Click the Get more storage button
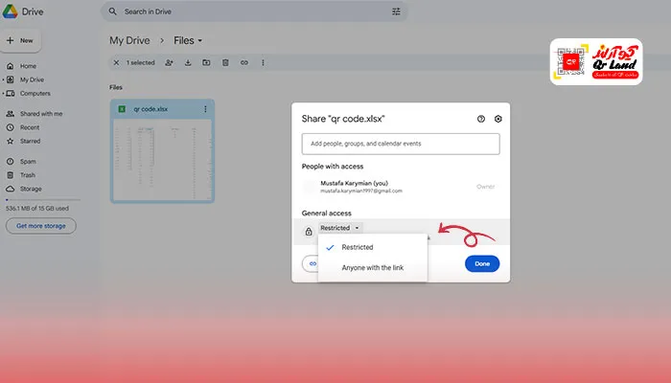The image size is (671, 383). [x=40, y=226]
